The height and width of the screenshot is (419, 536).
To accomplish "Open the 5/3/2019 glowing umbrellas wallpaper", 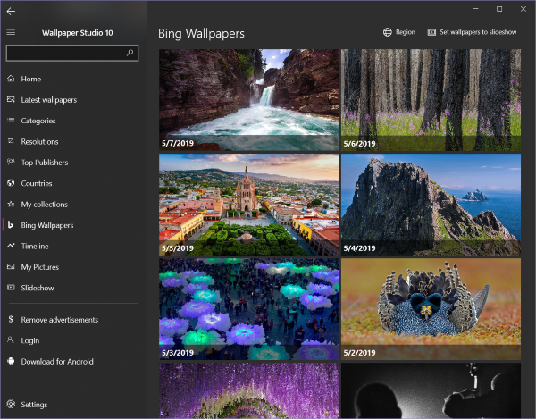I will tap(249, 309).
